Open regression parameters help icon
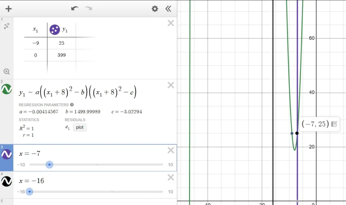 pyautogui.click(x=72, y=105)
